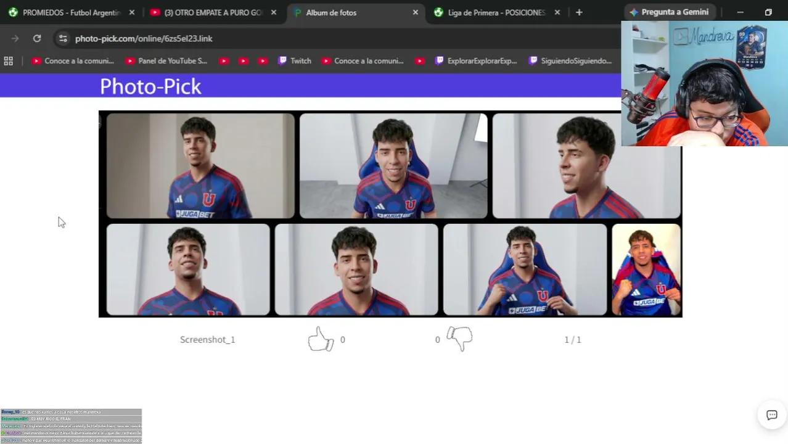Switch to the PROMIEDOS - Futbol Argentino tab
Viewport: 788px width, 444px height.
71,12
